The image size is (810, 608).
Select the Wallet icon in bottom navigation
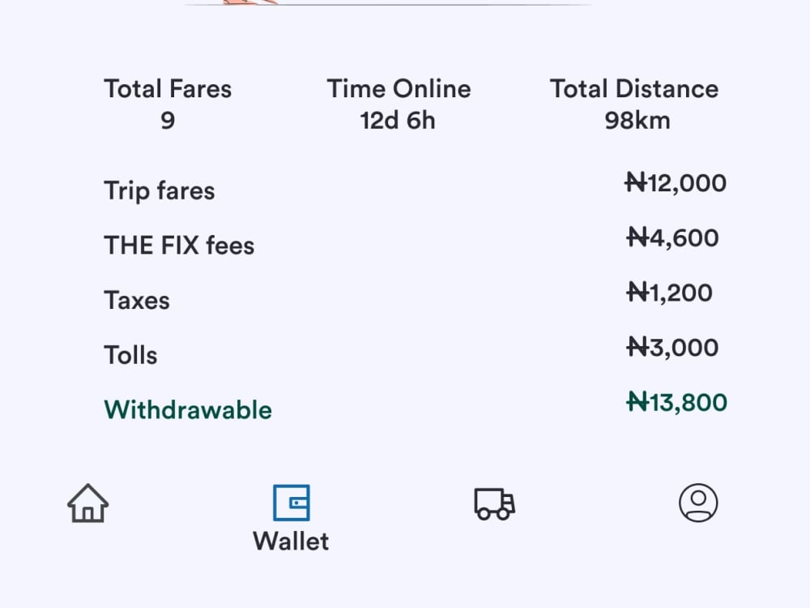[x=292, y=503]
